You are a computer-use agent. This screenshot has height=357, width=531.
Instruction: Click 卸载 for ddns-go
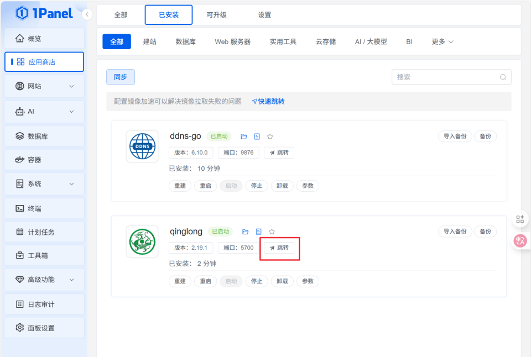coord(282,186)
